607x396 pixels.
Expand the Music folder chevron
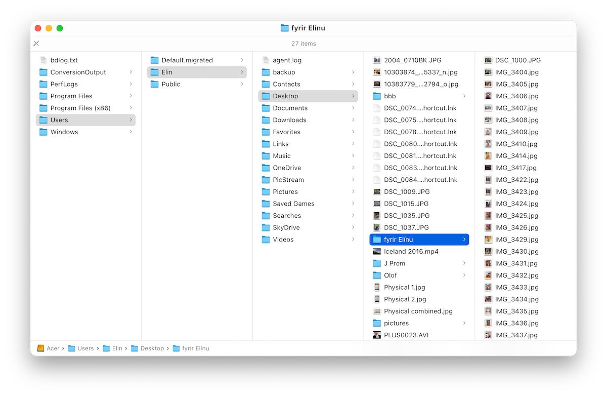point(353,156)
